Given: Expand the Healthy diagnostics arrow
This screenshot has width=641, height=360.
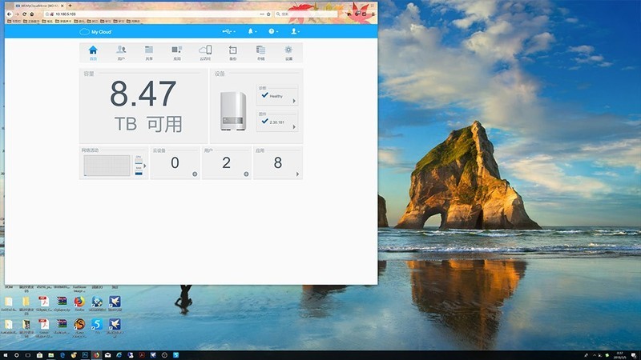Looking at the screenshot, I should point(294,101).
